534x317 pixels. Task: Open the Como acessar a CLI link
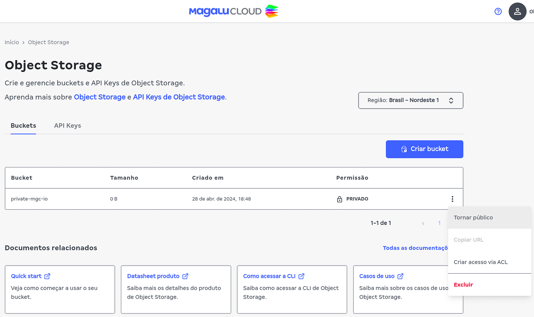pos(269,276)
